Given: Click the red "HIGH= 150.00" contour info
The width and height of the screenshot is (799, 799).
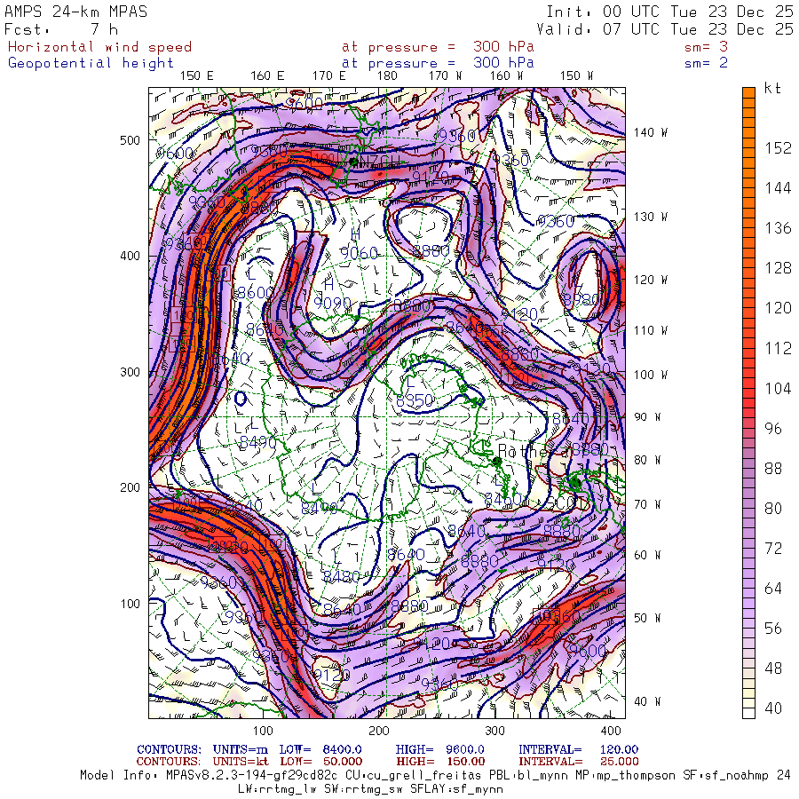Looking at the screenshot, I should click(x=440, y=762).
